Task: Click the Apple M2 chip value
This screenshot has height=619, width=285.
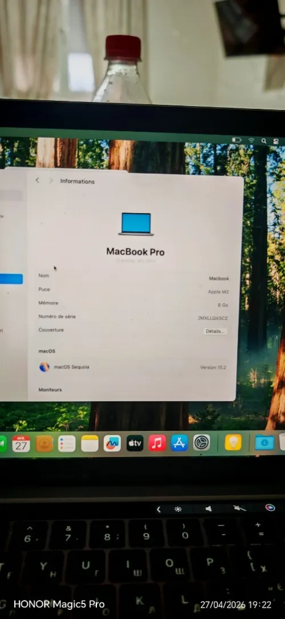Action: click(218, 292)
